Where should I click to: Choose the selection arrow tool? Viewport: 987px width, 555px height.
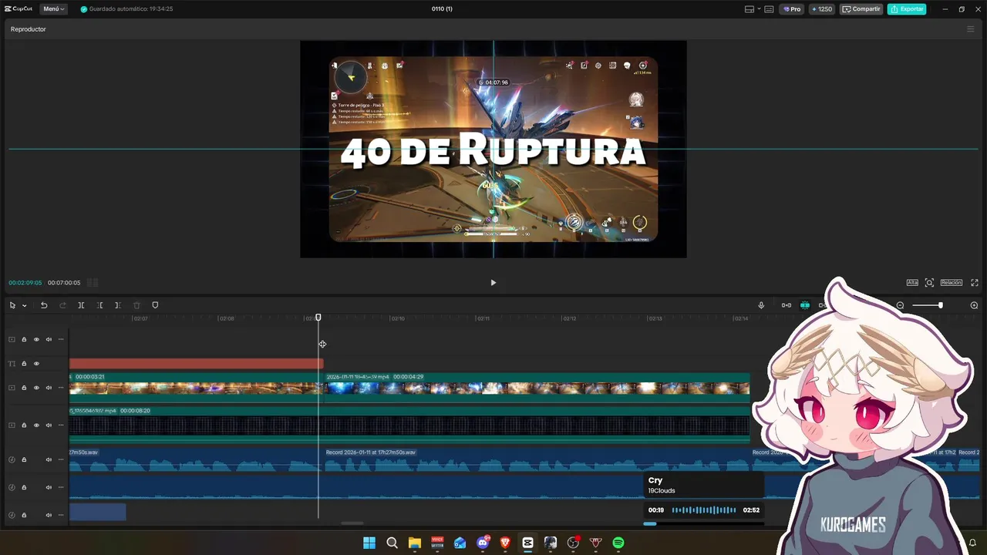tap(12, 305)
